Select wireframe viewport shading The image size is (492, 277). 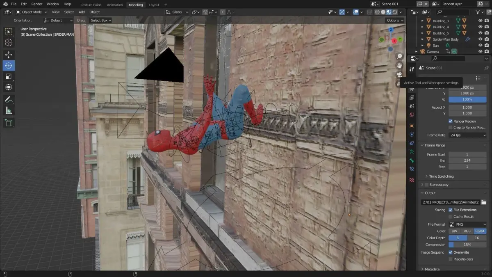pyautogui.click(x=376, y=12)
